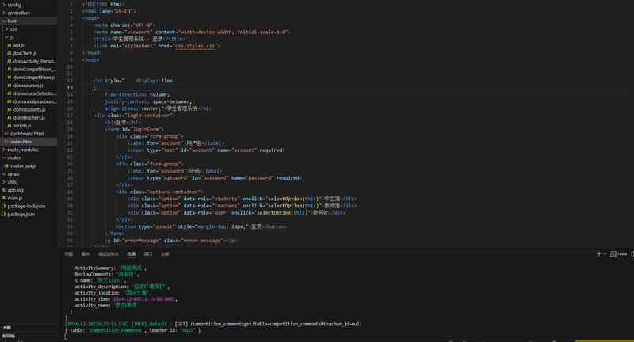The height and width of the screenshot is (342, 634).
Task: Open domActivity_Partici... file
Action: [x=35, y=62]
